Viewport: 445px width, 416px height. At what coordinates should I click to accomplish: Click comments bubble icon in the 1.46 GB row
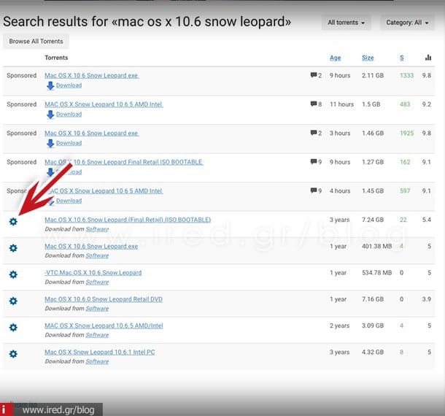point(314,133)
